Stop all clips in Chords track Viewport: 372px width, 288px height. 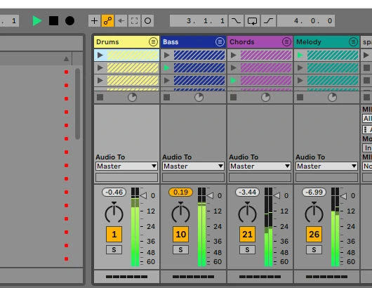click(x=234, y=98)
